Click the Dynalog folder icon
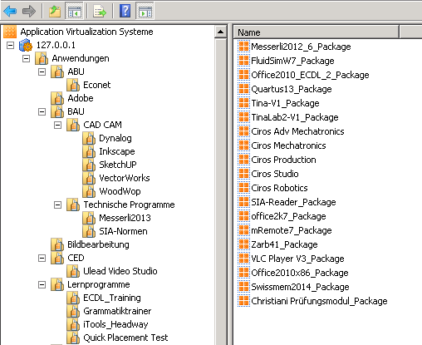The height and width of the screenshot is (345, 422). click(x=89, y=138)
